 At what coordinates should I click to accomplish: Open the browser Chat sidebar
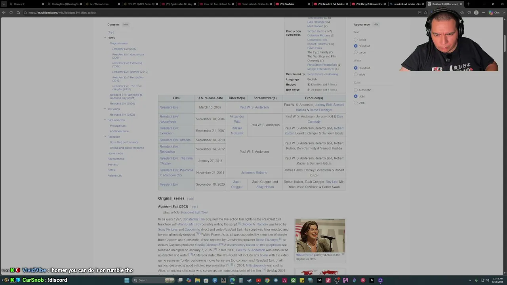coord(494,13)
